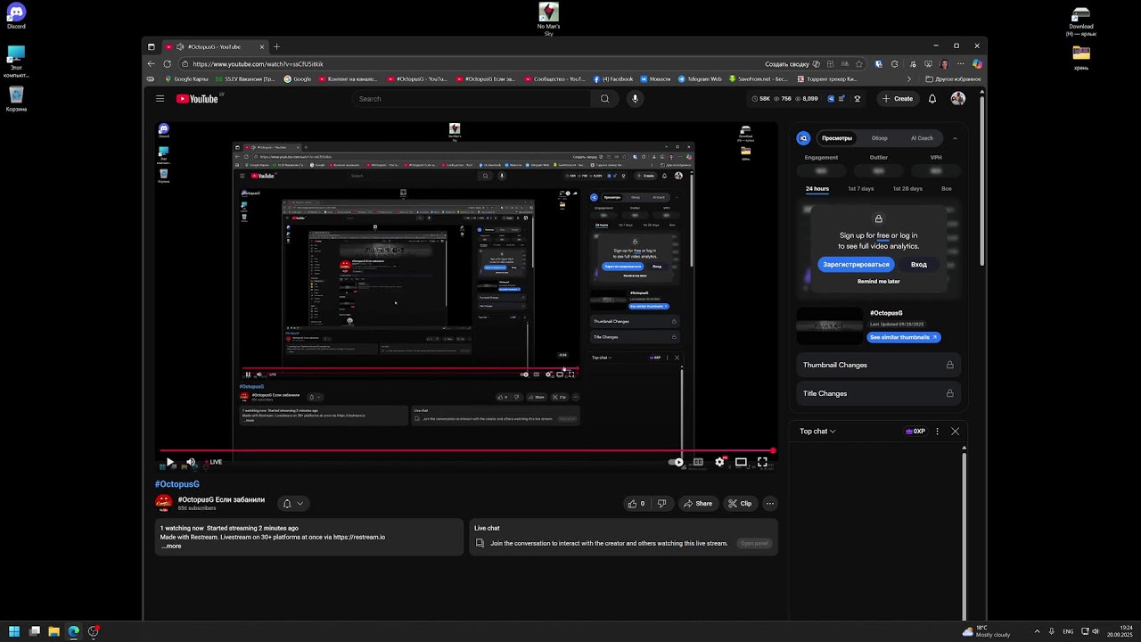The image size is (1141, 642).
Task: Show hidden system tray icons
Action: (1037, 631)
